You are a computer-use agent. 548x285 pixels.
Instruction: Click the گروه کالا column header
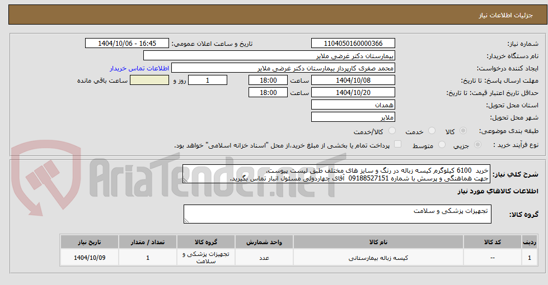pos(206,242)
